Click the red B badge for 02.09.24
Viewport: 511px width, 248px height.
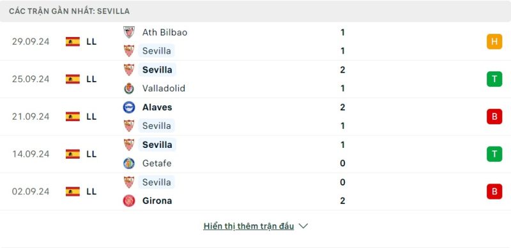click(x=494, y=191)
